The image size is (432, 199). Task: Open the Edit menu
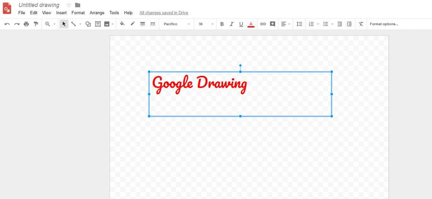point(34,13)
